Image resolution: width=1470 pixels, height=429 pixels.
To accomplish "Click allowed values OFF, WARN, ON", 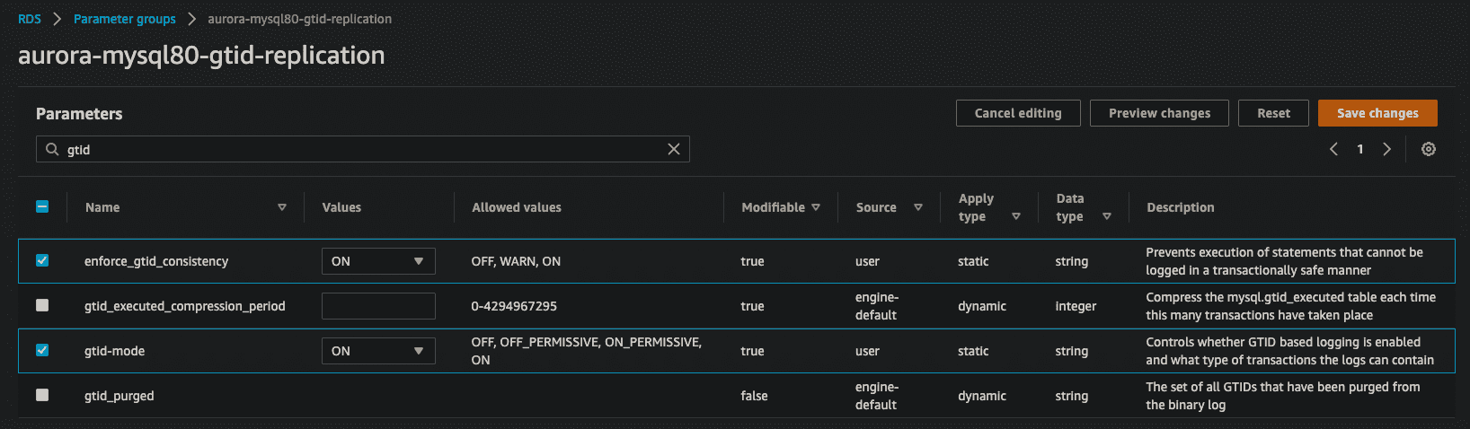I will (516, 261).
